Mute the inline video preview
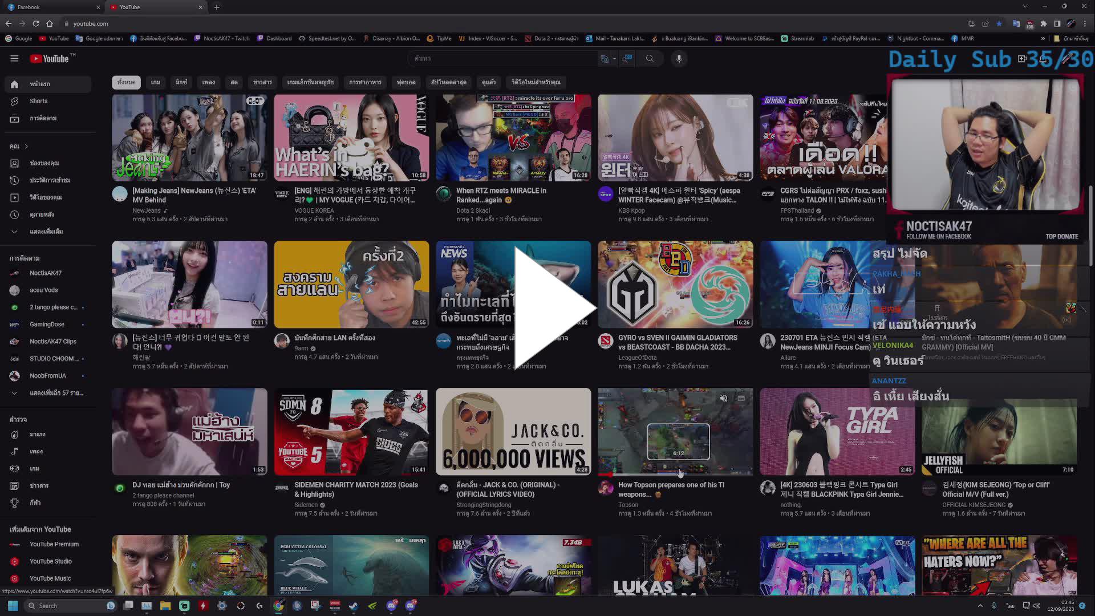1095x616 pixels. click(724, 398)
